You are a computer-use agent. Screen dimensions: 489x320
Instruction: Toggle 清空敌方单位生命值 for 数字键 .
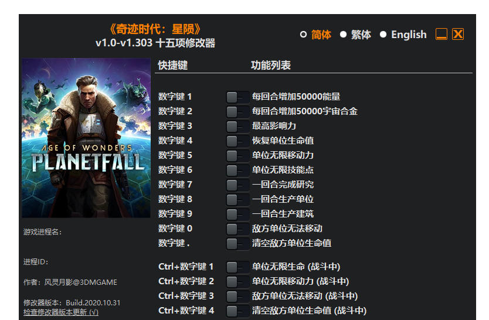point(237,243)
